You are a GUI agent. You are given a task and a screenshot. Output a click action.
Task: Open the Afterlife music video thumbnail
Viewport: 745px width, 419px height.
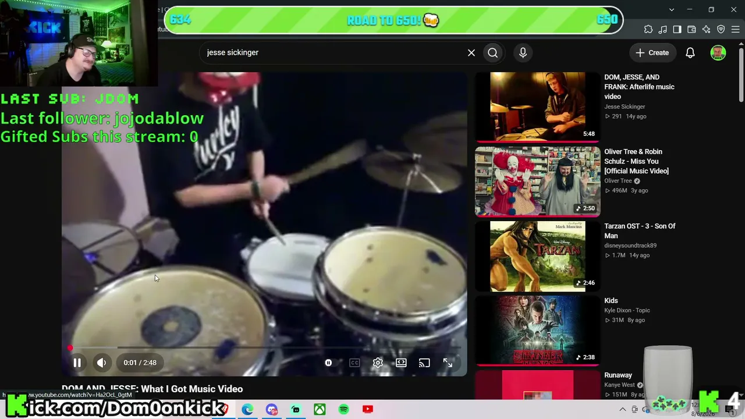point(538,107)
